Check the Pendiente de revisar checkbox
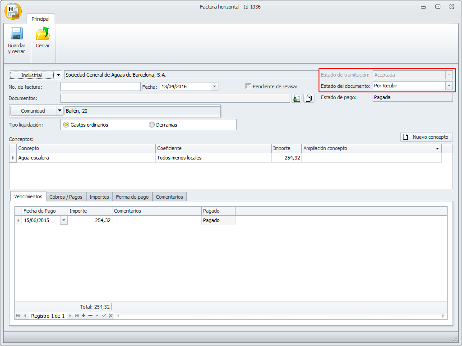Screen dimensions: 462x346 248,86
